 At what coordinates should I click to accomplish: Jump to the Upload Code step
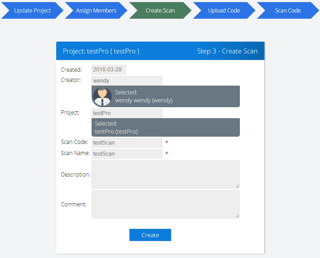point(224,10)
